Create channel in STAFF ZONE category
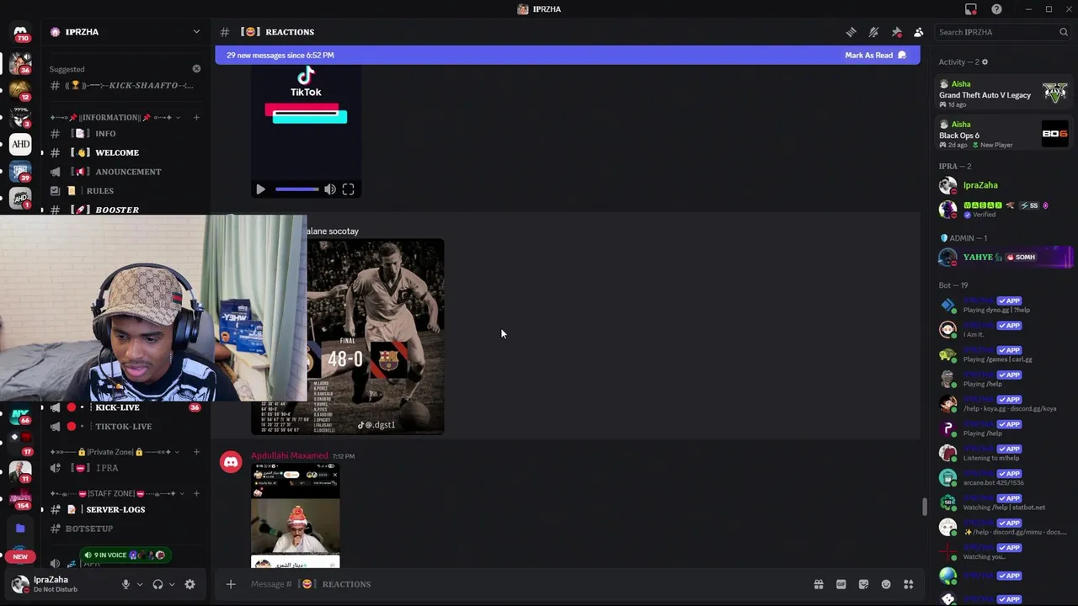This screenshot has width=1078, height=606. click(196, 493)
